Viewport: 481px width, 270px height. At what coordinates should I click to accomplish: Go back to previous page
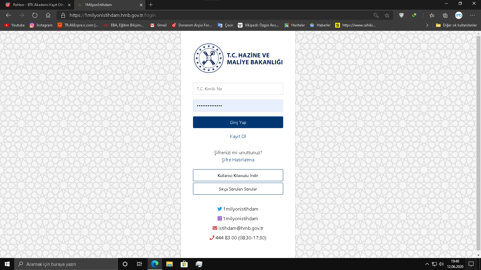(8, 15)
